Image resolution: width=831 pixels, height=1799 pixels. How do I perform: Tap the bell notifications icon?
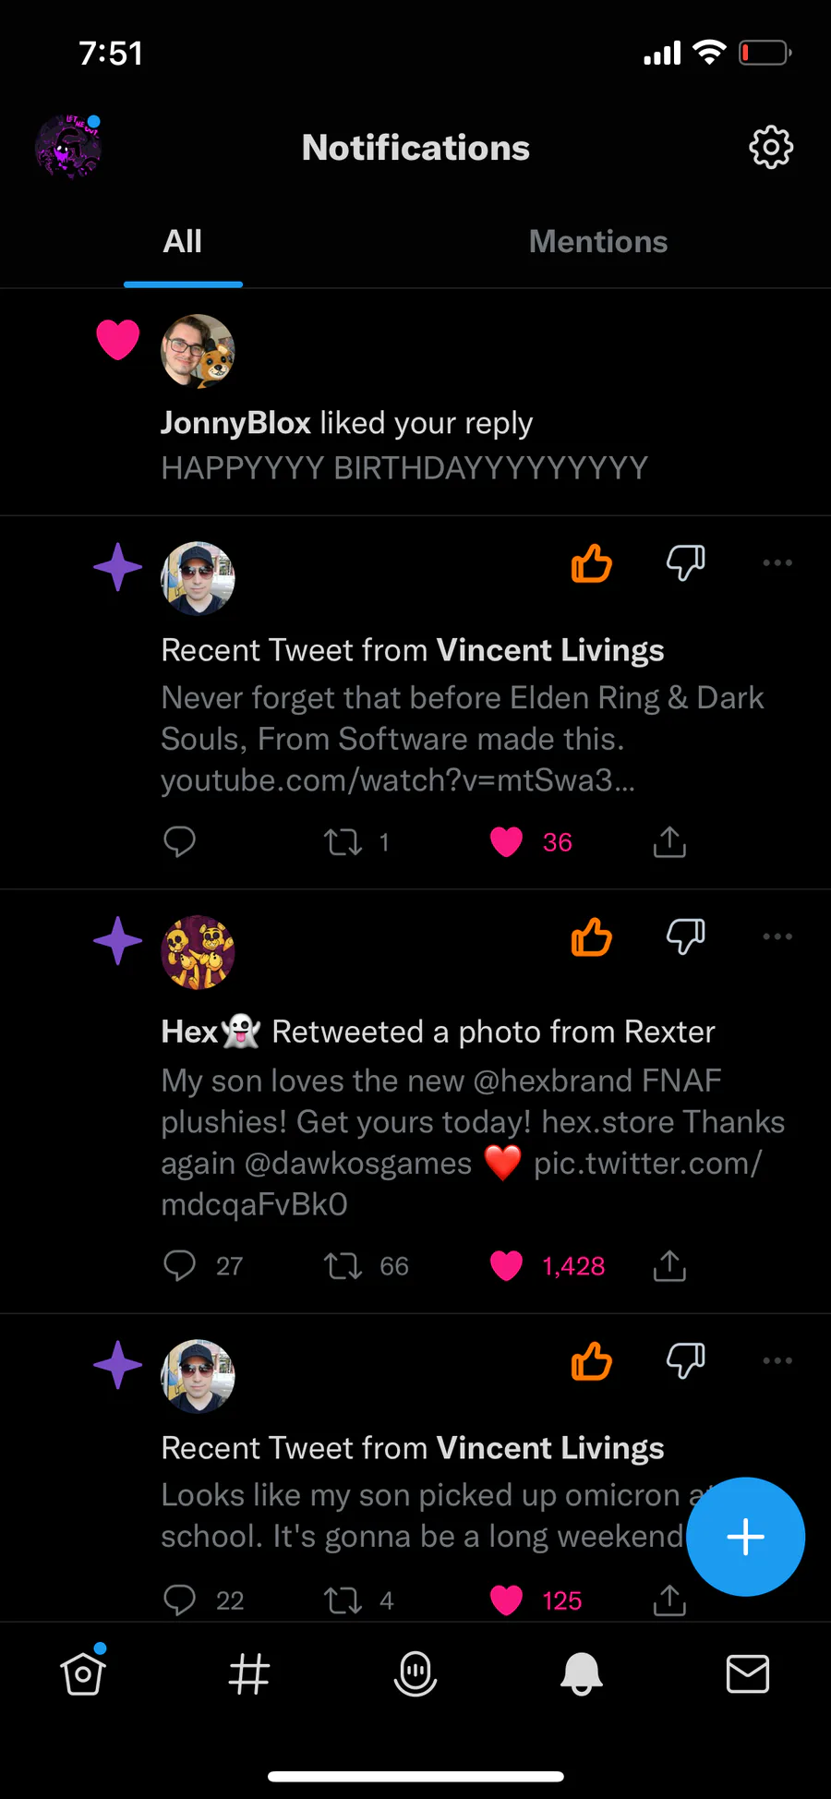coord(581,1673)
